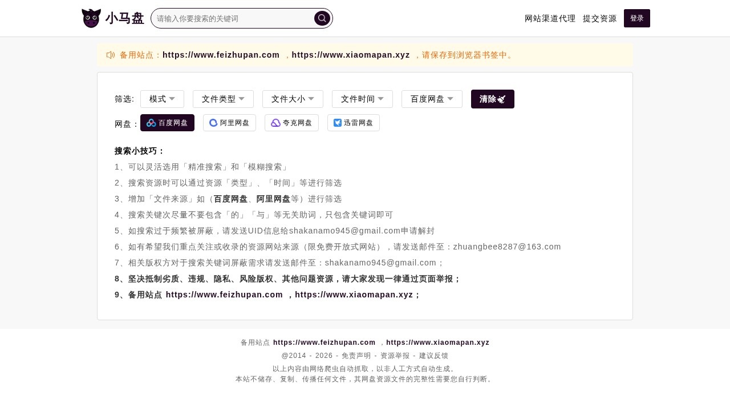Image resolution: width=730 pixels, height=411 pixels.
Task: Expand the 文件大小 filter
Action: click(292, 99)
